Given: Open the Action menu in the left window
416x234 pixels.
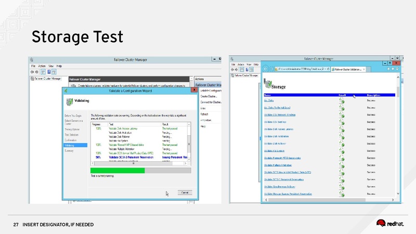Looking at the screenshot, I should [x=42, y=66].
